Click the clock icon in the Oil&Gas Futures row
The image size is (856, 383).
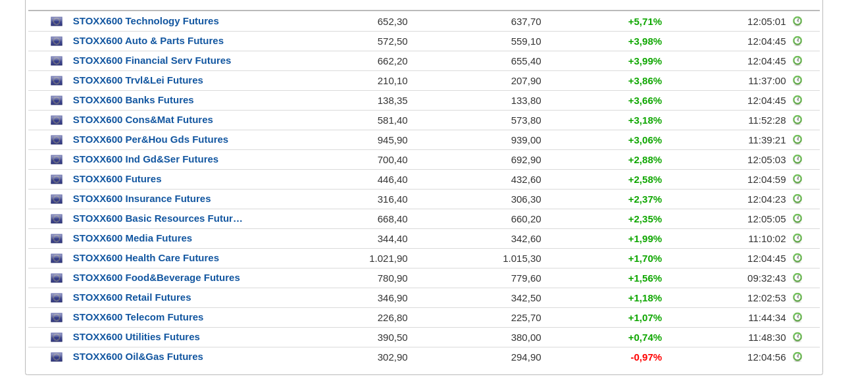coord(797,357)
